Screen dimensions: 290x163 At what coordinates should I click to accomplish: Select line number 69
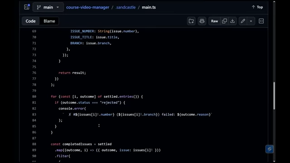pos(34,31)
